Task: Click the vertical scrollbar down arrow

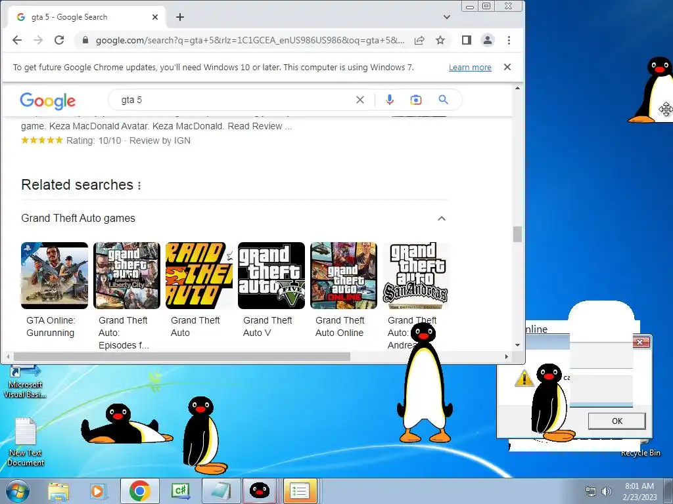Action: click(x=518, y=345)
